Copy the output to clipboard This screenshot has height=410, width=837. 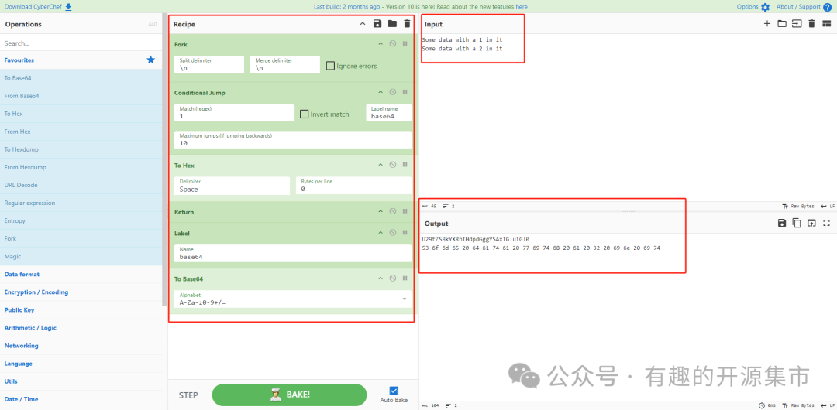[x=797, y=224]
